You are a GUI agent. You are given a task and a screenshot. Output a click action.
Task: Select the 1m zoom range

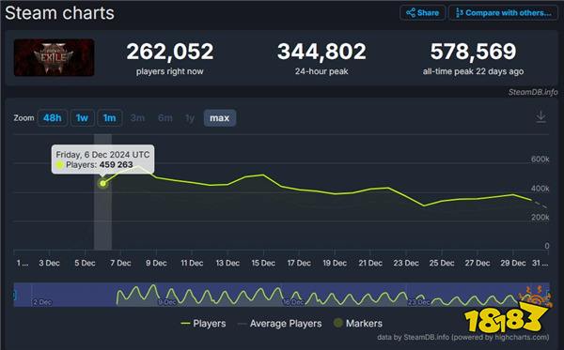[x=110, y=117]
